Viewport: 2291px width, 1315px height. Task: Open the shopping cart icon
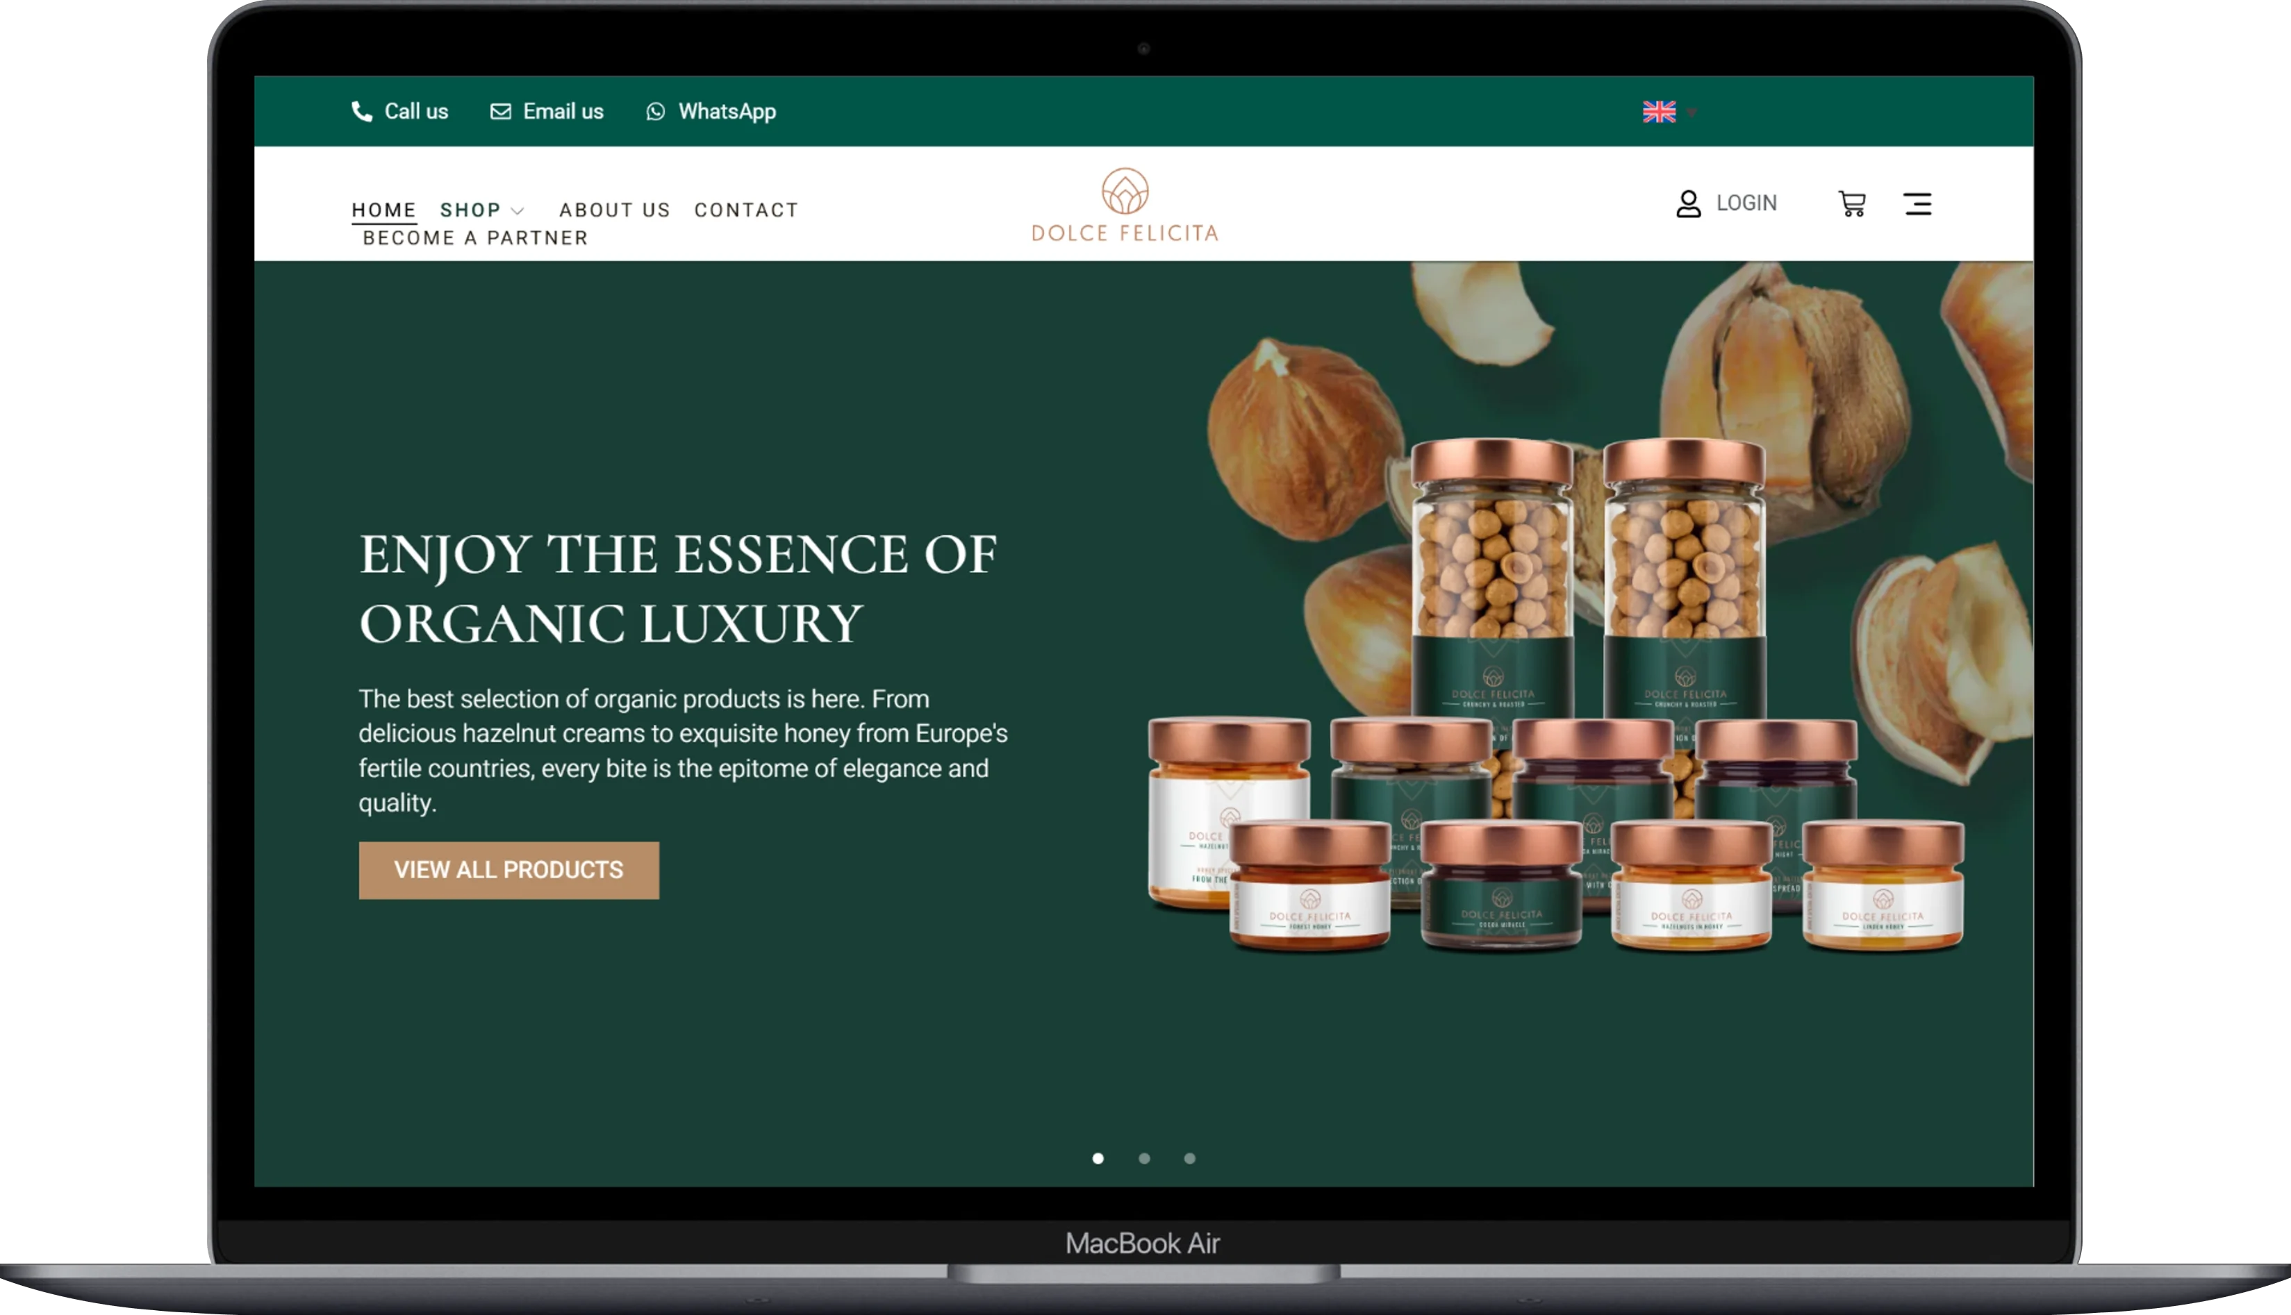(1852, 204)
